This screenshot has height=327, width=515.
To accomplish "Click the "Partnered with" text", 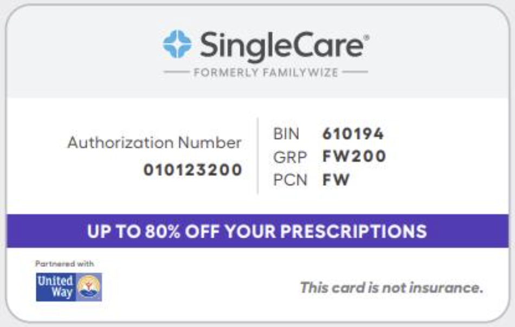I will tap(65, 264).
